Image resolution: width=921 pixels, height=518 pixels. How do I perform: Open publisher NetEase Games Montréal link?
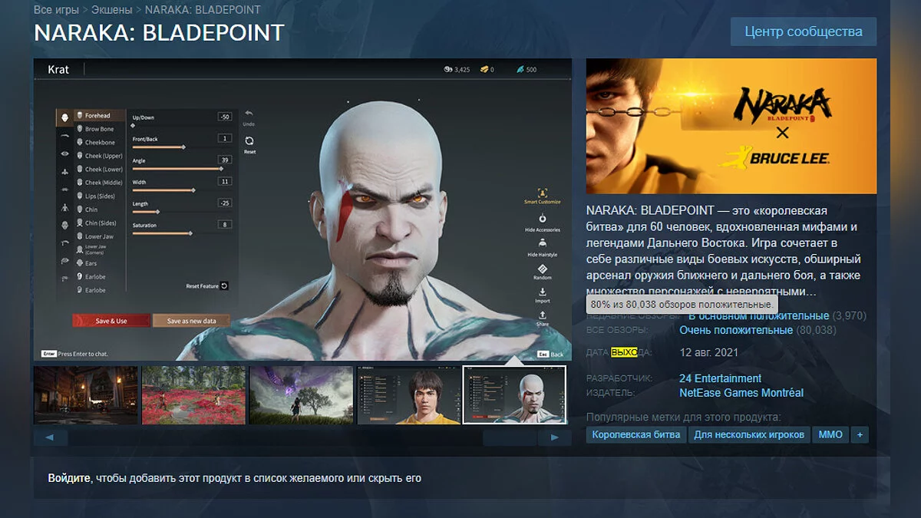(741, 392)
